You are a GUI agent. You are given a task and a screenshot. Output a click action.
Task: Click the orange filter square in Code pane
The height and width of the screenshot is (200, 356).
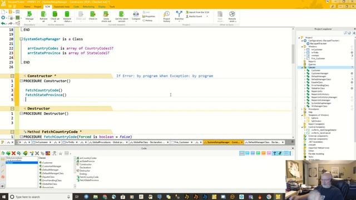click(263, 153)
